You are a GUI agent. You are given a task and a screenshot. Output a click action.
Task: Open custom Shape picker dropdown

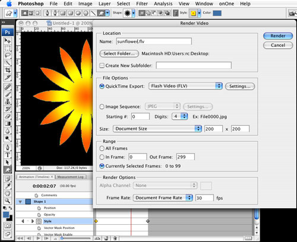tap(134, 13)
